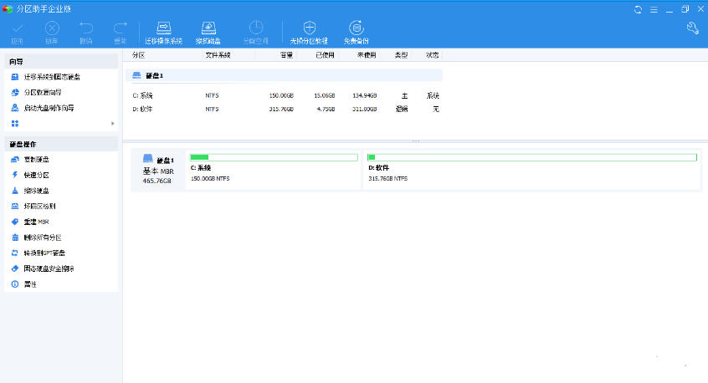Viewport: 708px width, 383px height.
Task: Select the C: 系统 partition row
Action: point(284,95)
